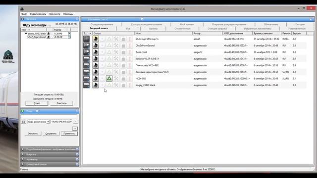Click the round button left of KUID dropdown
The image size is (317, 178).
[x=24, y=122]
